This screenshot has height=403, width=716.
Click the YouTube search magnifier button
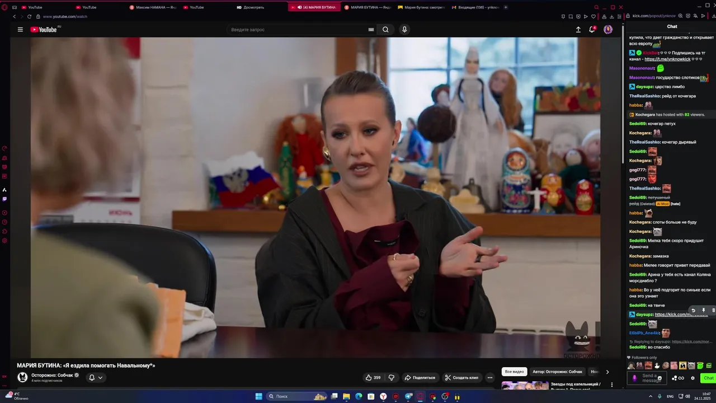pyautogui.click(x=385, y=30)
